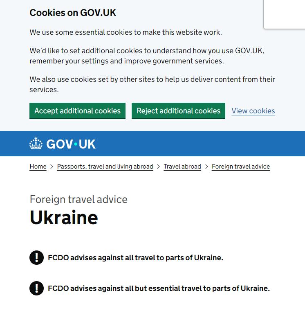
Task: Open the Foreign travel advice breadcrumb link
Action: pos(241,167)
